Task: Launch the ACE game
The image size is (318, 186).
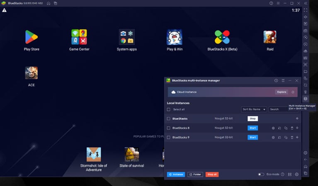Action: point(32,73)
